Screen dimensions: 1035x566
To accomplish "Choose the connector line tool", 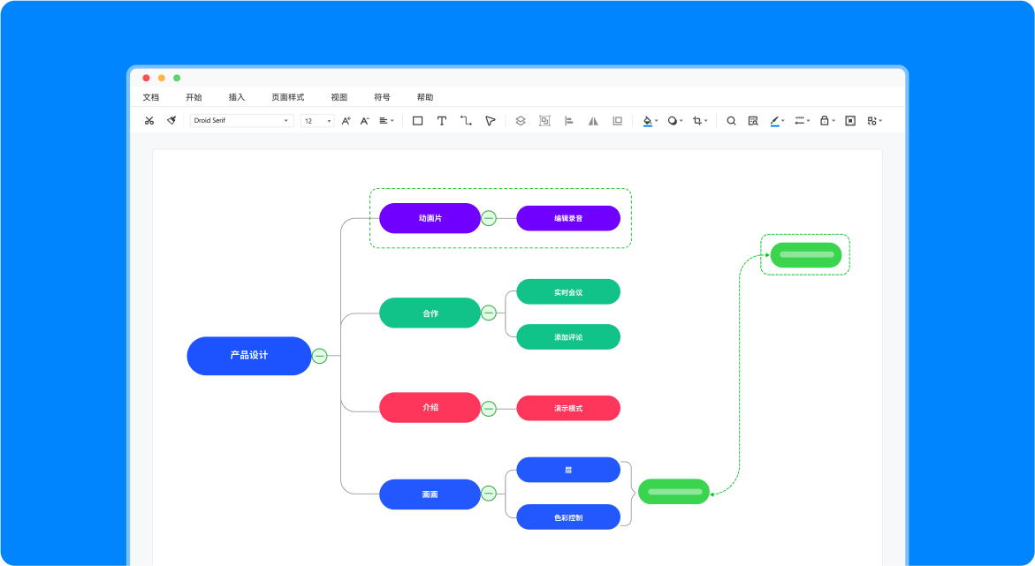I will click(466, 121).
